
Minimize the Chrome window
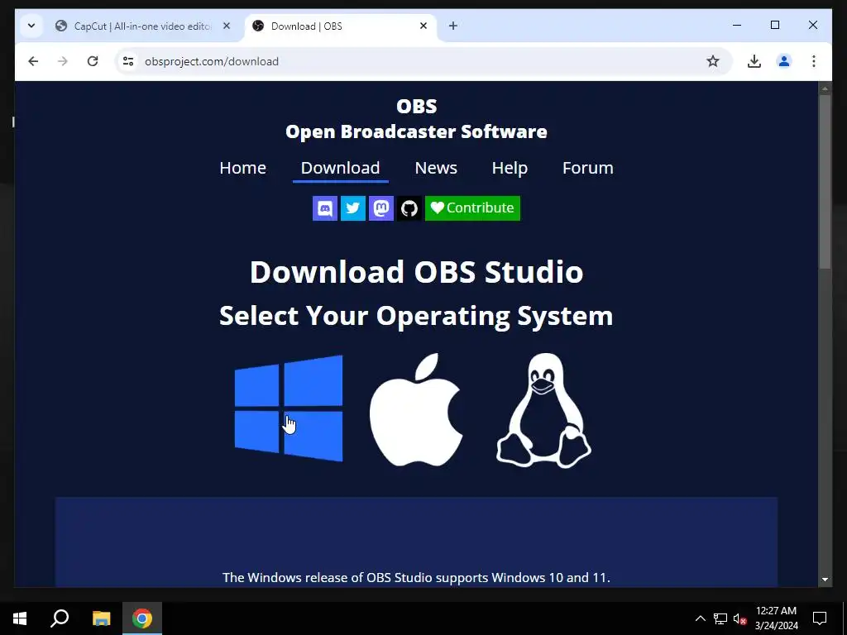tap(737, 25)
